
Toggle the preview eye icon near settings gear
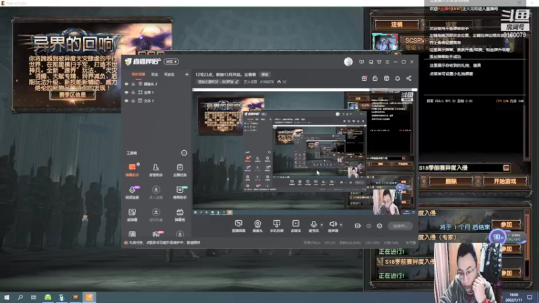(x=369, y=226)
